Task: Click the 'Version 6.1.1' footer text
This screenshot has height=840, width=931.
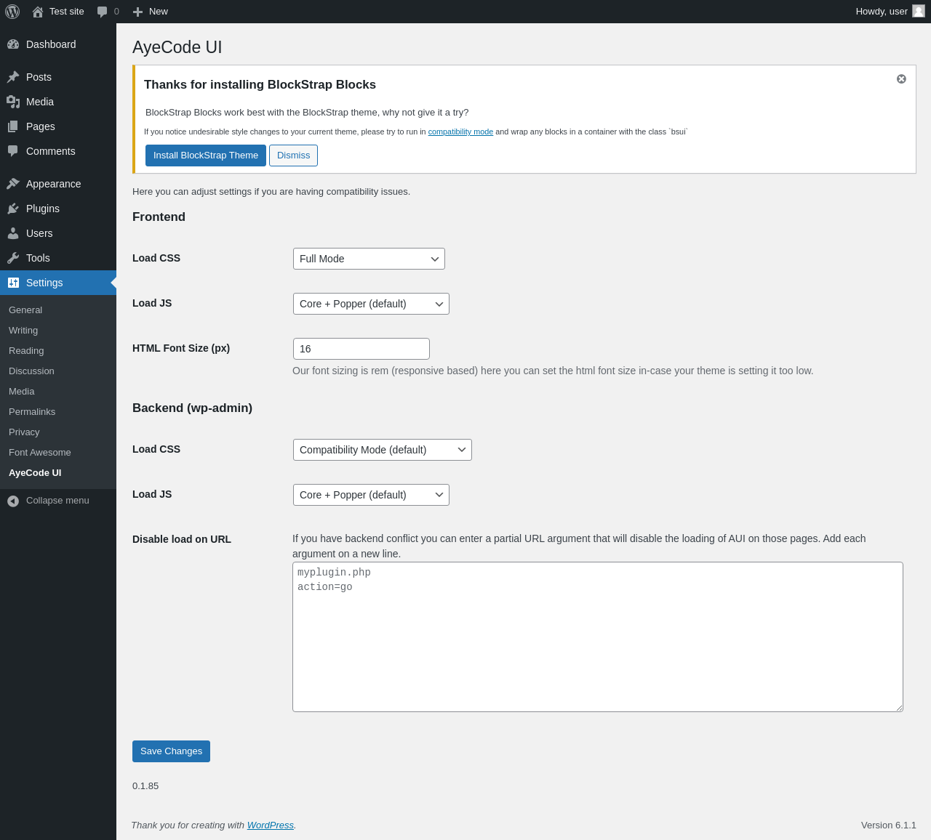Action: click(x=889, y=825)
